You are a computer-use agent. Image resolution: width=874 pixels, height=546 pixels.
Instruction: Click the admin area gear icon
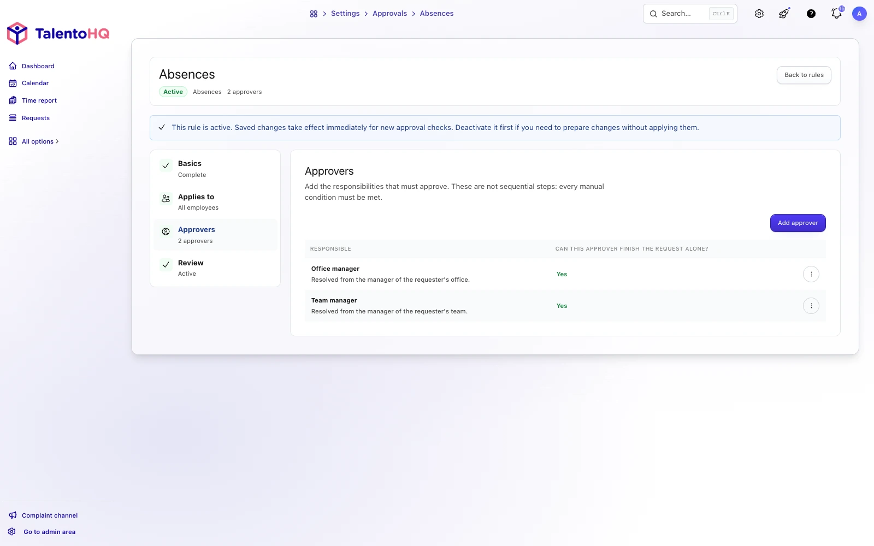tap(12, 532)
